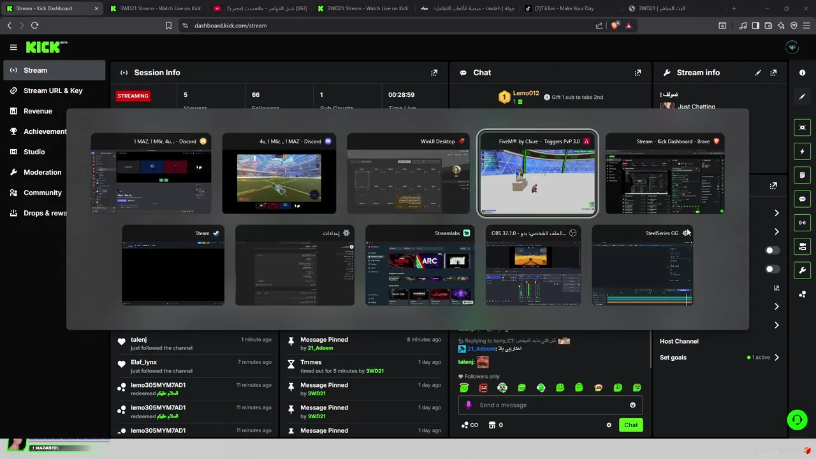Click the 3WD21 link on Tmmes timeout entry
Image resolution: width=816 pixels, height=459 pixels.
[x=375, y=371]
